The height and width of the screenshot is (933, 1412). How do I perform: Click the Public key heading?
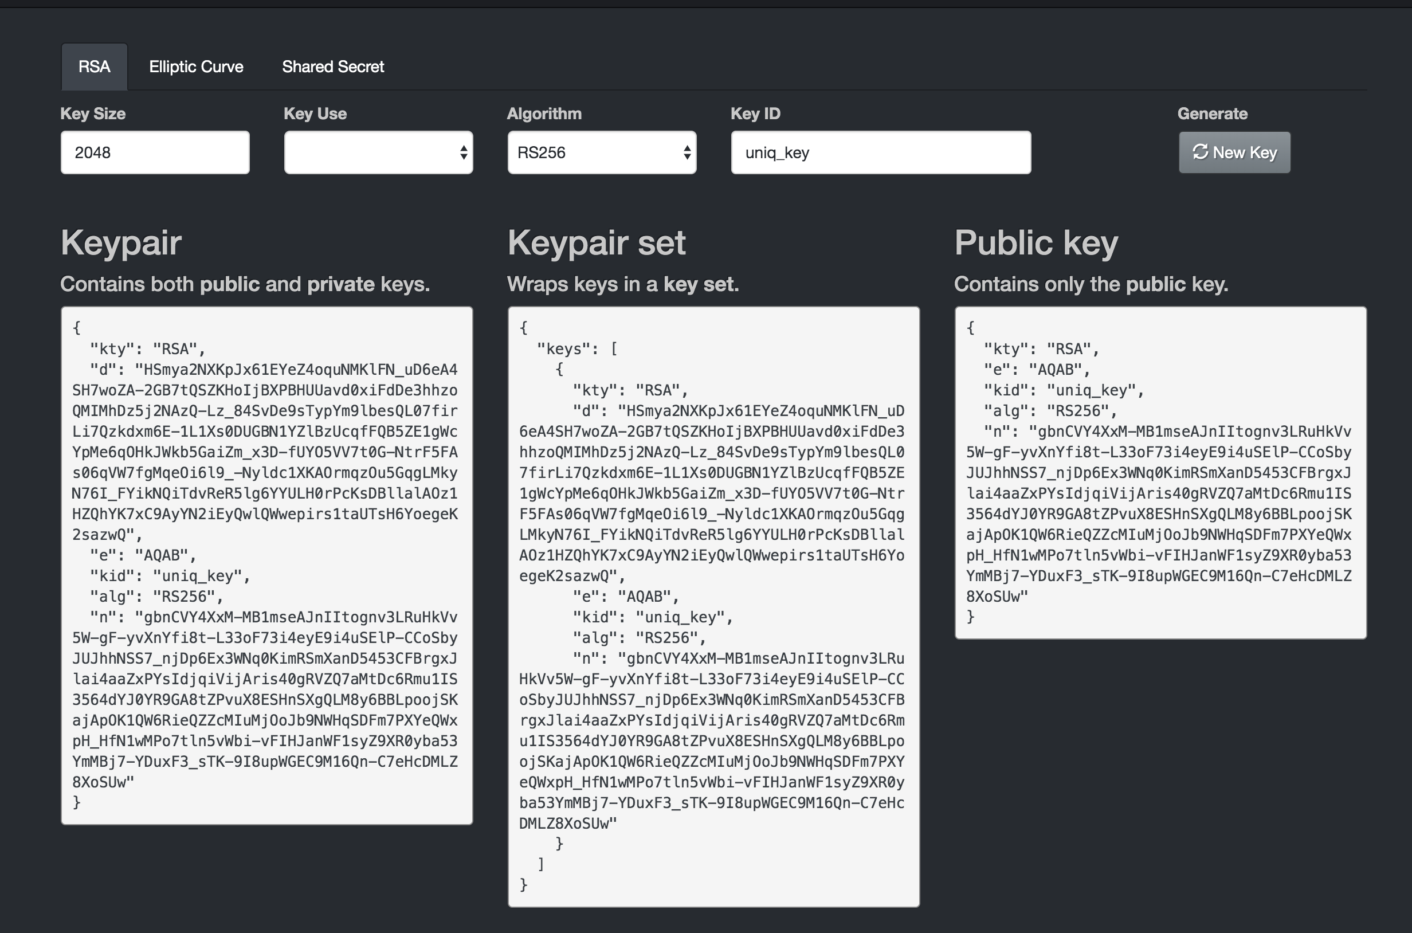point(1036,243)
